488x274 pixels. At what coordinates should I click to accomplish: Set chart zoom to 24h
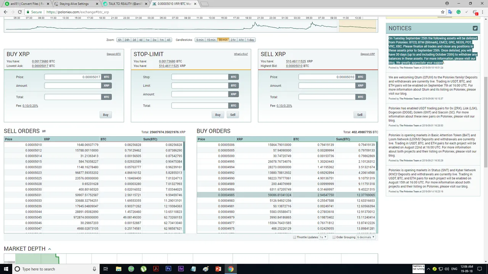click(127, 40)
